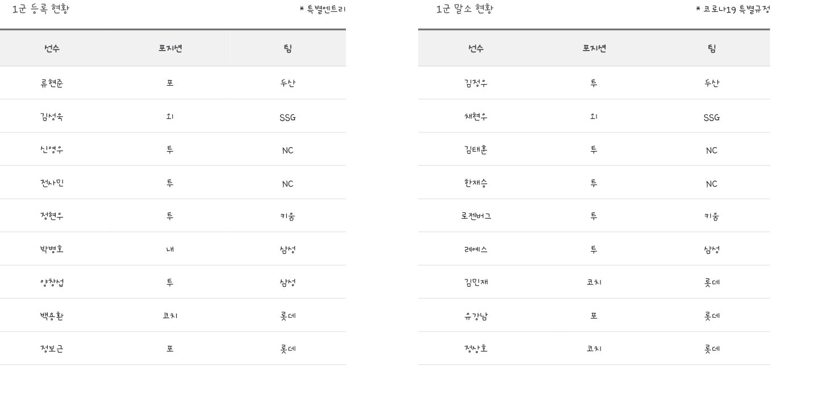Open player 신영우 row
Screen dimensions: 818x401
[52, 149]
